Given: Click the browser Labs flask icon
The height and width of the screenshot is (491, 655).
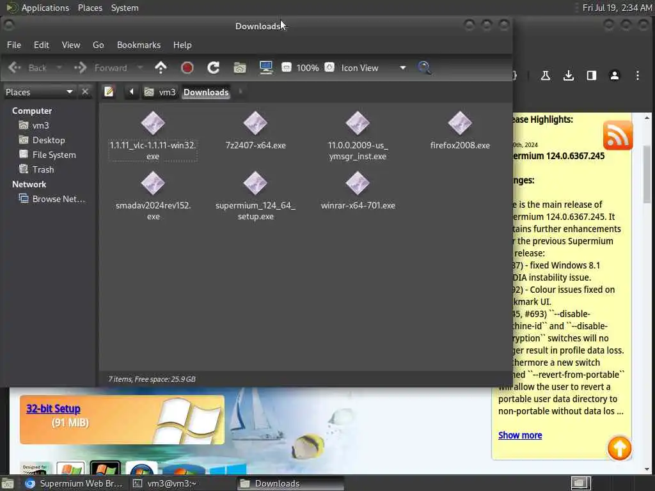Looking at the screenshot, I should 545,75.
